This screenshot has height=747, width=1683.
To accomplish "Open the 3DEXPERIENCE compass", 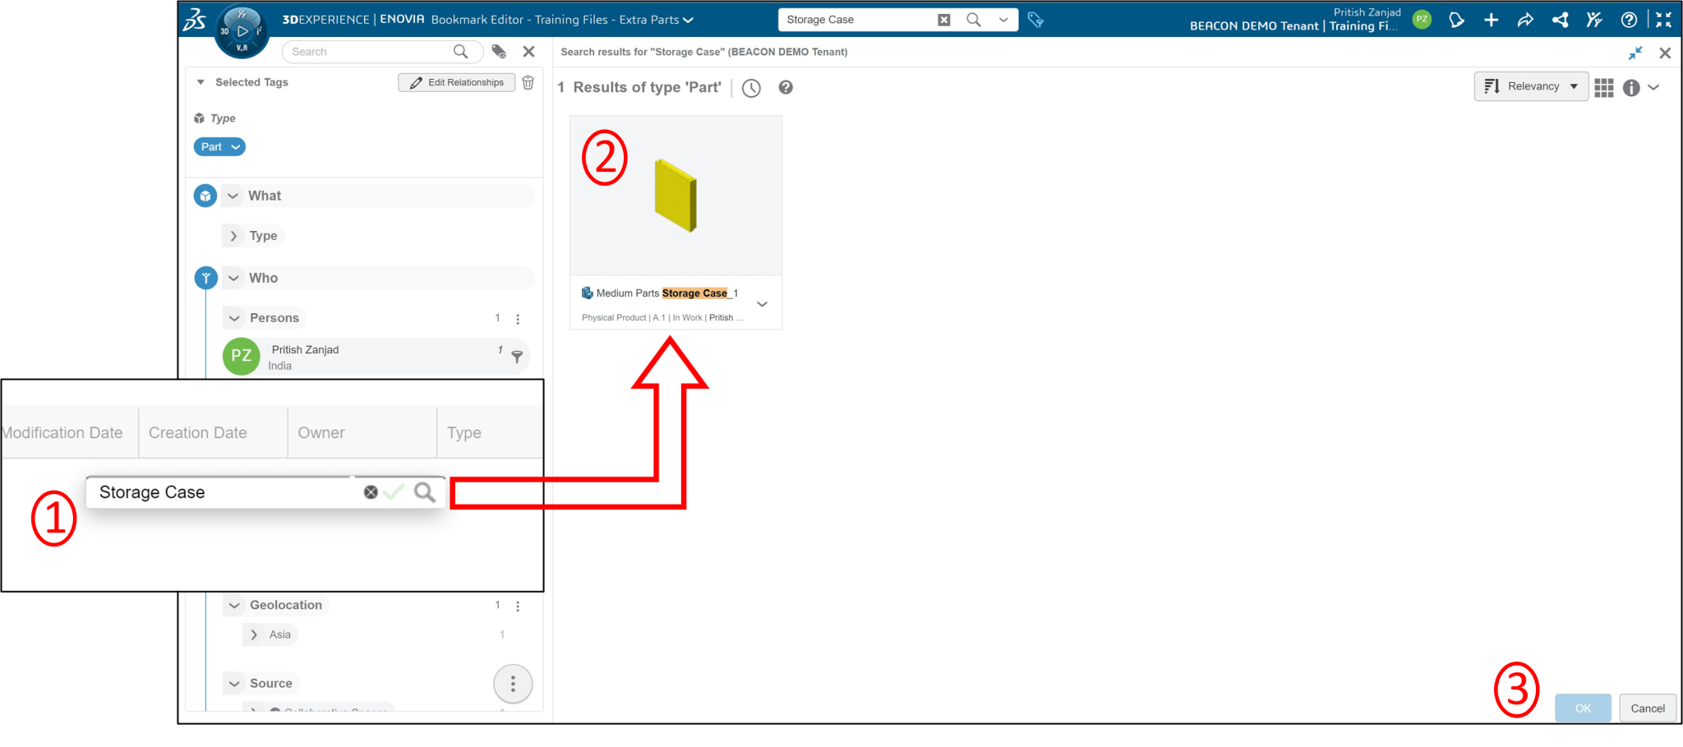I will click(242, 31).
